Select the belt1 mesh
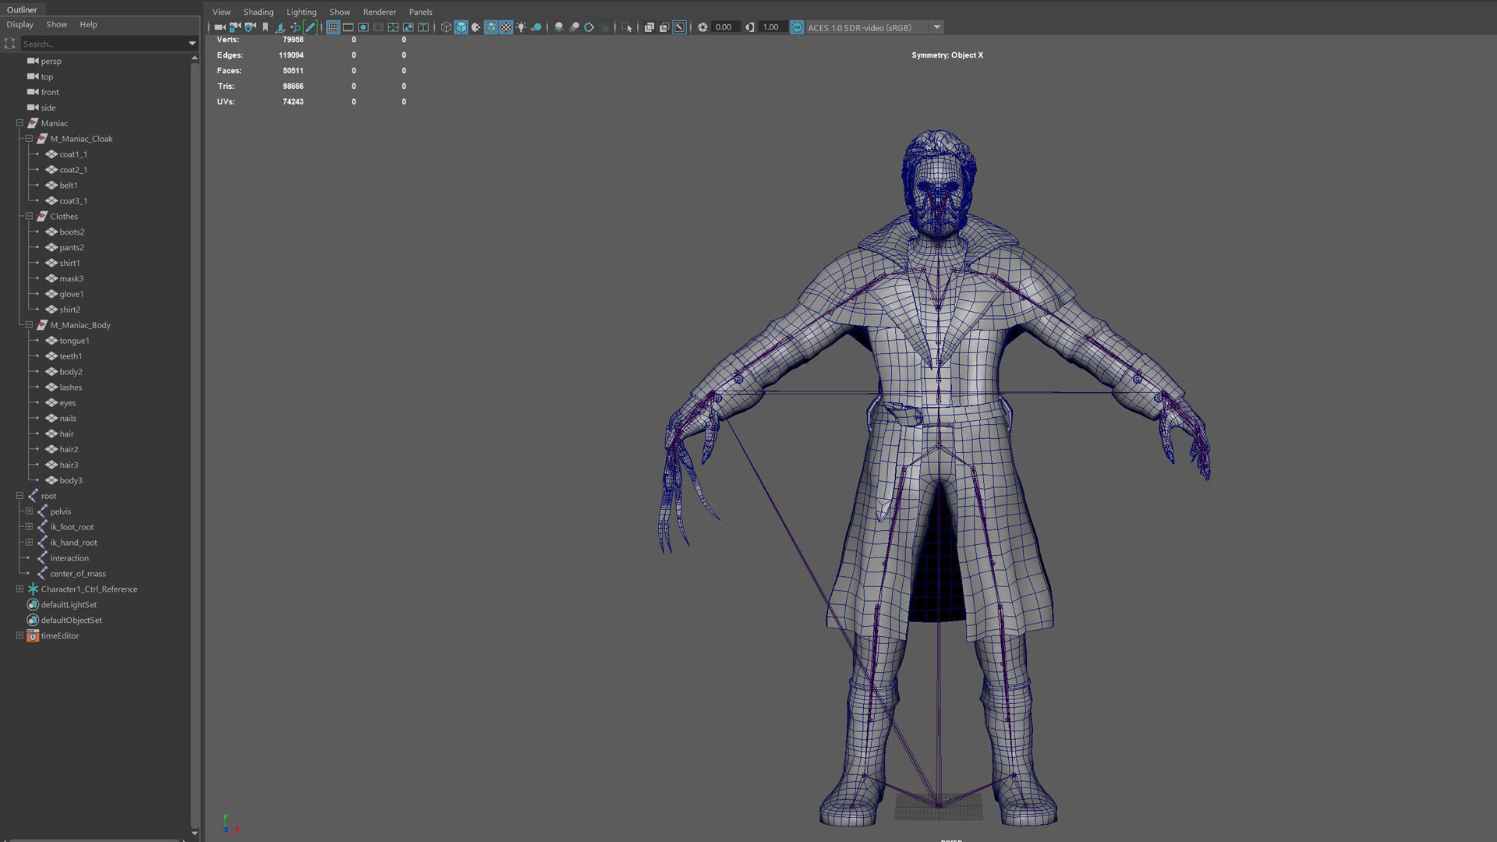The image size is (1497, 842). [x=69, y=186]
